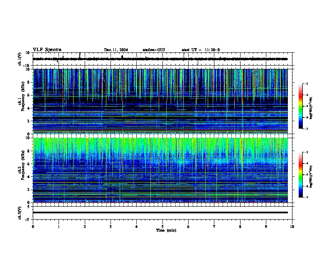The width and height of the screenshot is (329, 254).
Task: Click the "8" tick on ch.1 frequency axis
Action: [x=29, y=82]
